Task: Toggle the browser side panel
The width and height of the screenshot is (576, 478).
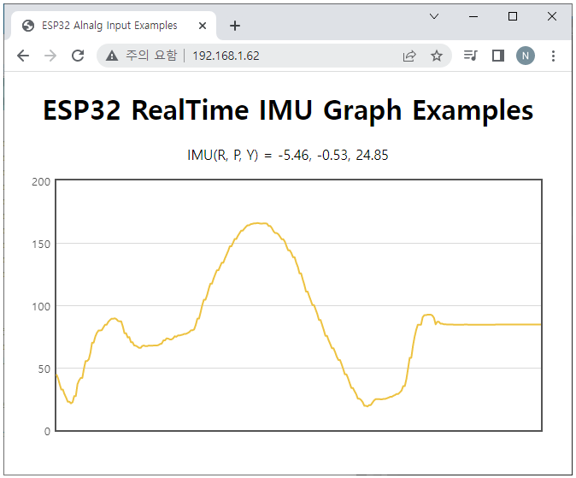Action: point(497,56)
